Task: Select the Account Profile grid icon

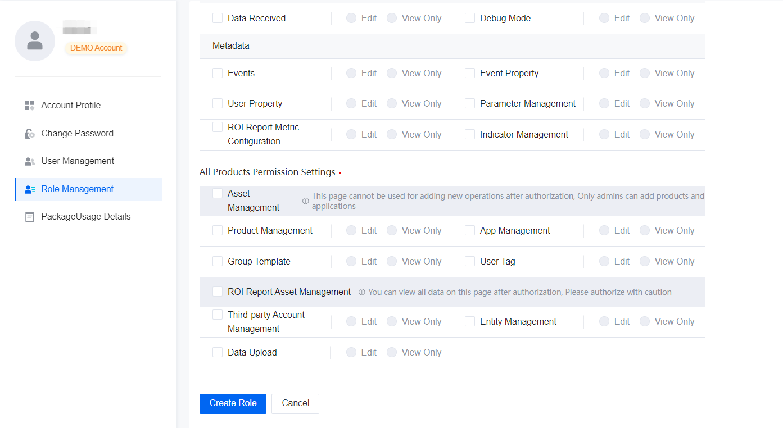Action: tap(29, 105)
